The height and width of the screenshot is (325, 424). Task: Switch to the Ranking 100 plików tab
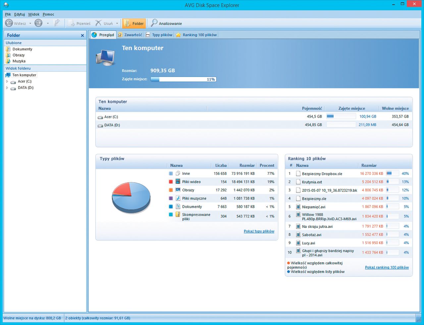pyautogui.click(x=196, y=35)
